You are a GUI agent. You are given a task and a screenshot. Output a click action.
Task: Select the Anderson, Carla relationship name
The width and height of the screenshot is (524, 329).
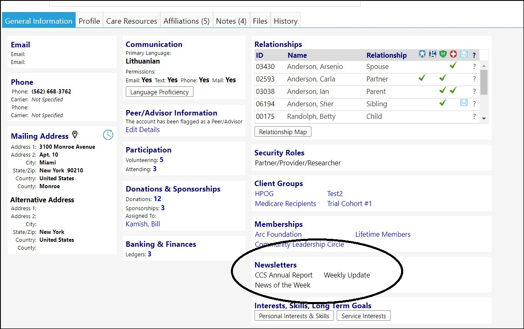click(x=311, y=79)
